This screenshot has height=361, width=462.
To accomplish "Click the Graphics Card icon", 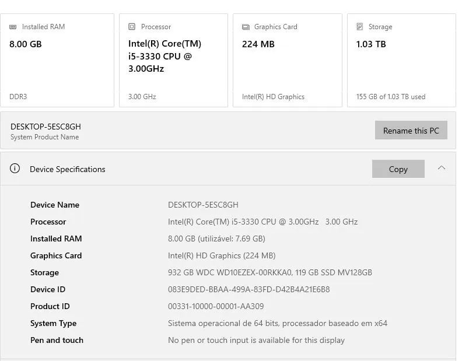I will coord(246,27).
